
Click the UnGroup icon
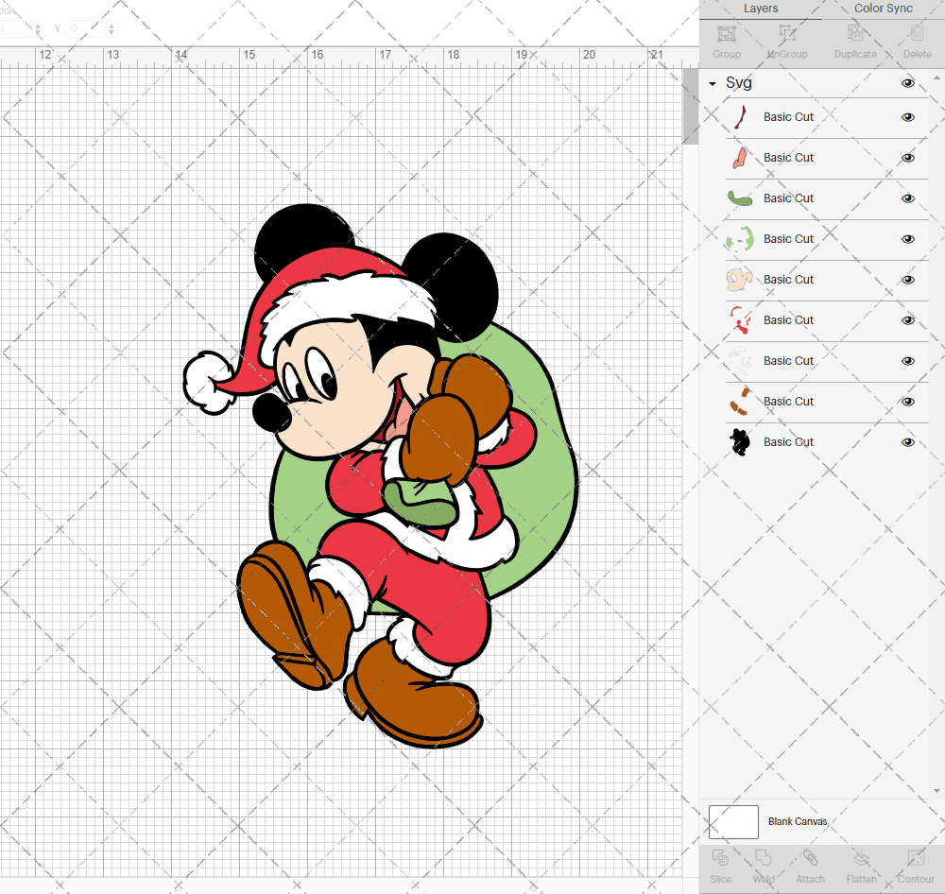click(x=787, y=33)
